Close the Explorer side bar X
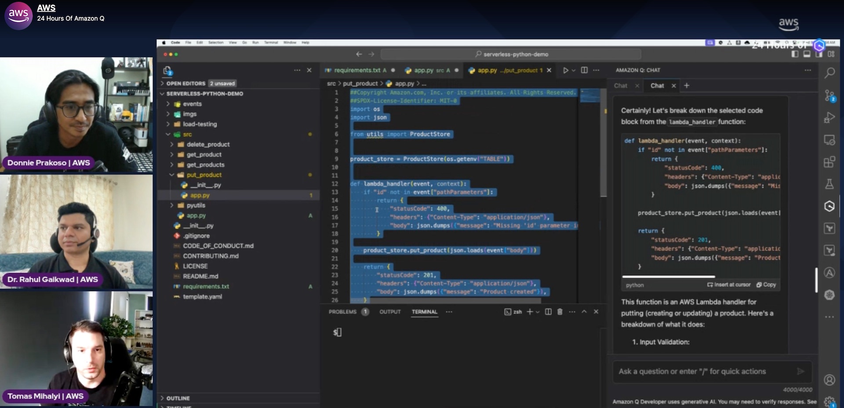 pos(309,70)
